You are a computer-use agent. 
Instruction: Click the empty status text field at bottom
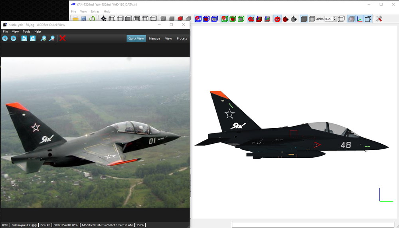(x=313, y=225)
